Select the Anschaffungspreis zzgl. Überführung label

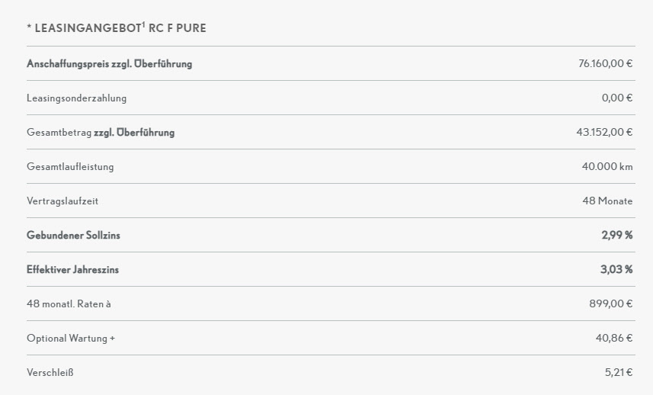coord(110,64)
